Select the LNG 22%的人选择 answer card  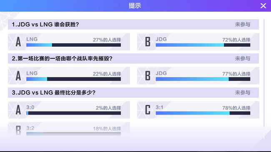coord(69,76)
